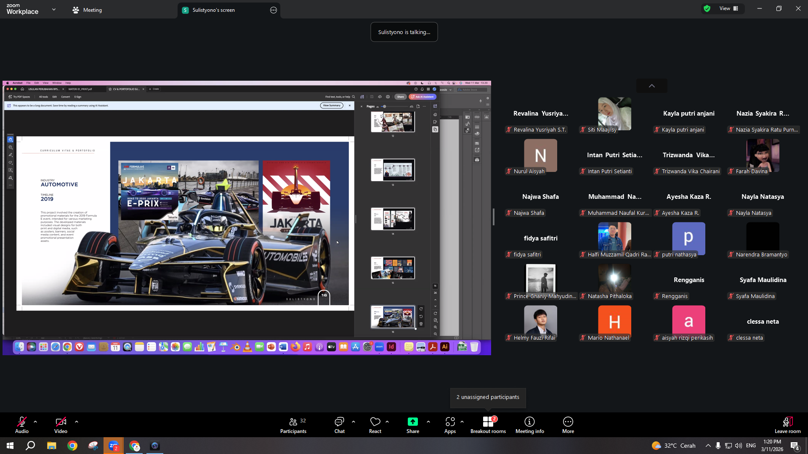808x454 pixels.
Task: Open the Snipping Tool from the taskbar
Action: click(x=93, y=446)
